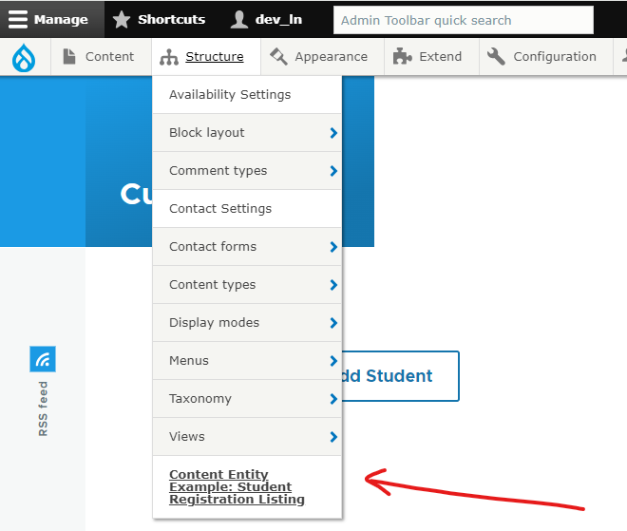Open Menus menu item
Screen dimensions: 627x531
[247, 361]
